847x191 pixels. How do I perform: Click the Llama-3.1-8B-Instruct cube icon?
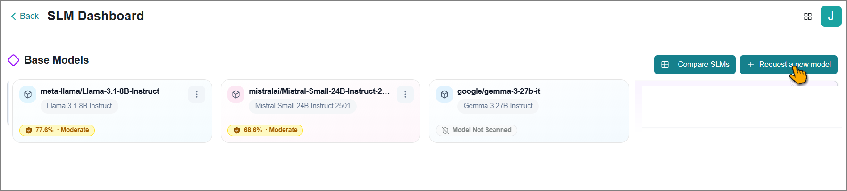coord(28,94)
